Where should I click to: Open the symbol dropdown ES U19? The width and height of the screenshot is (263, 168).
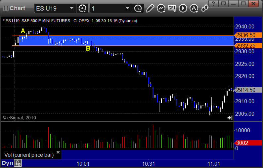55,8
